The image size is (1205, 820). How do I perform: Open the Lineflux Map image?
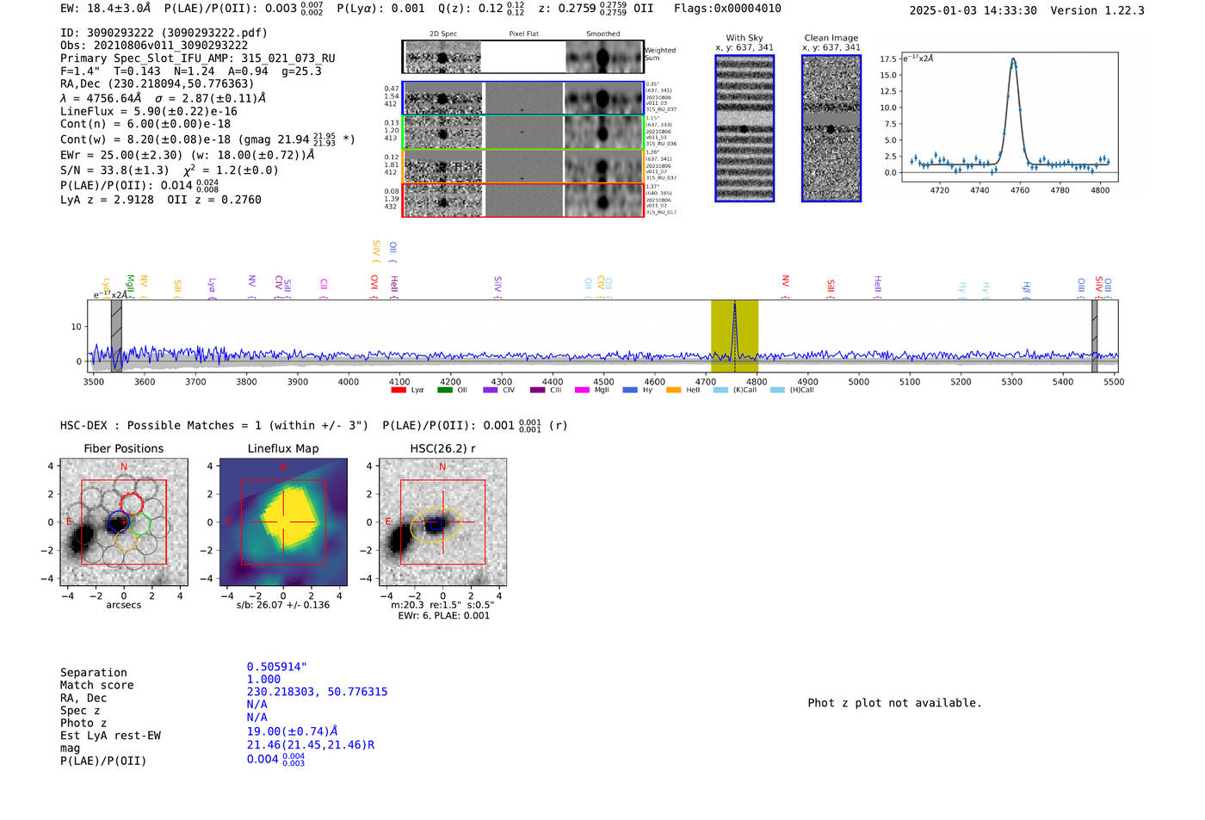283,522
